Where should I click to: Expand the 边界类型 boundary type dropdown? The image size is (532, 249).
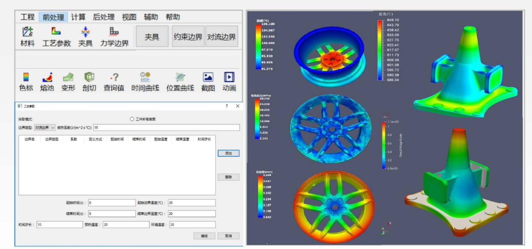[x=44, y=127]
